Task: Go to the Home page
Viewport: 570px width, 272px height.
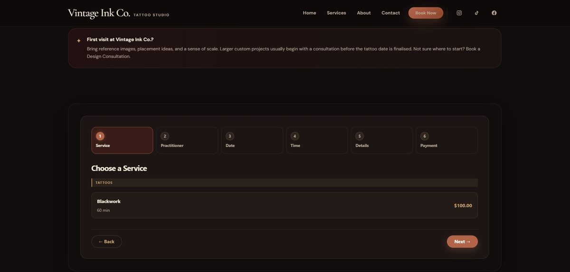Action: pos(309,13)
